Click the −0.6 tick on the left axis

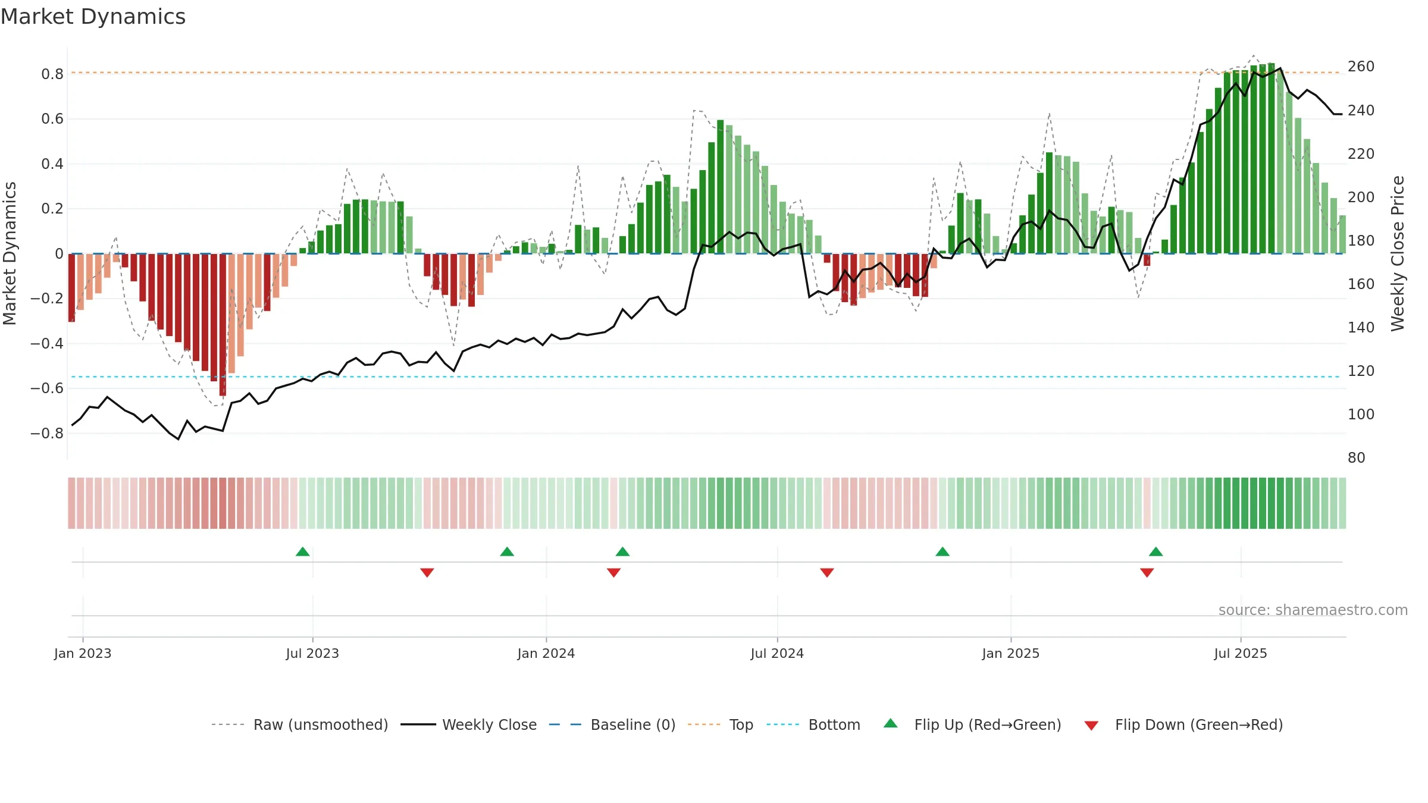47,388
